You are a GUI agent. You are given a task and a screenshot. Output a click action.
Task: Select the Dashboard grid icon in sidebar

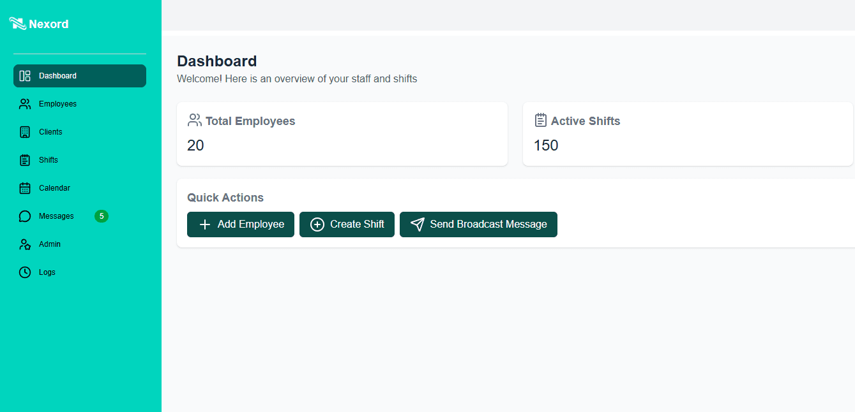[x=24, y=75]
